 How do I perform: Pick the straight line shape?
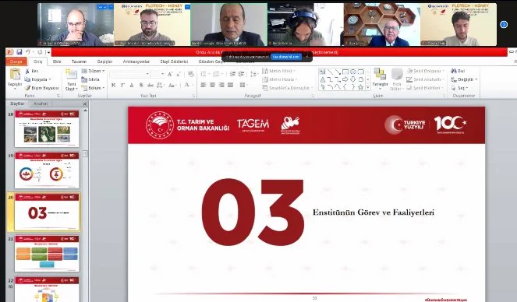pos(330,72)
